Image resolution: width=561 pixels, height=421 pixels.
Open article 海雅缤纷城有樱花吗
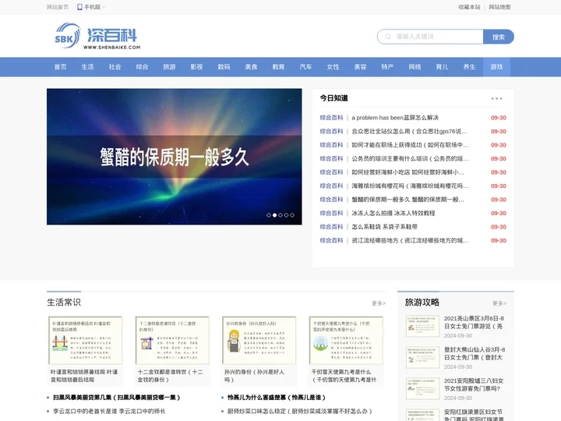410,186
